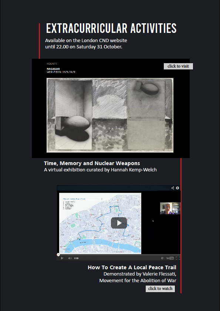Open the Nagasaki artwork exhibition image
Screen dimensions: 220x311
click(110, 115)
